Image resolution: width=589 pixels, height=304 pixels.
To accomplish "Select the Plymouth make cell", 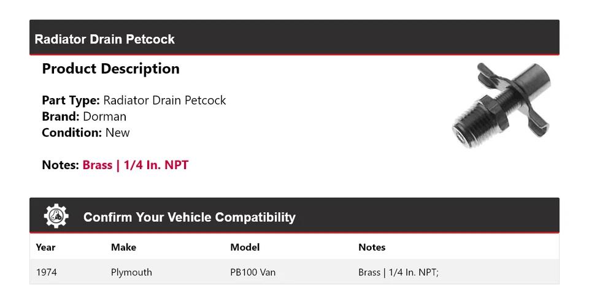I will coord(131,272).
